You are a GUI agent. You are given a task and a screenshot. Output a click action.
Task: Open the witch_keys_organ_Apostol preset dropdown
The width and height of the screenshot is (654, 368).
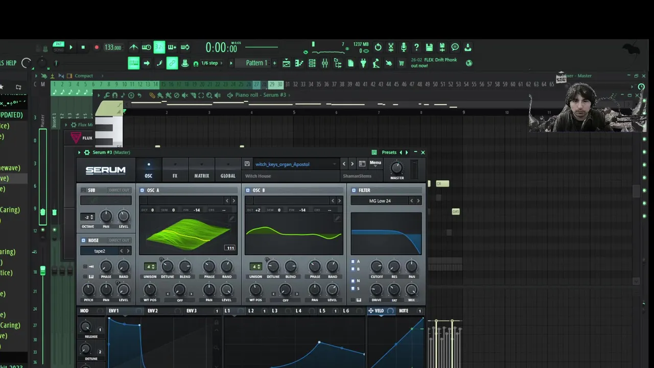coord(295,164)
